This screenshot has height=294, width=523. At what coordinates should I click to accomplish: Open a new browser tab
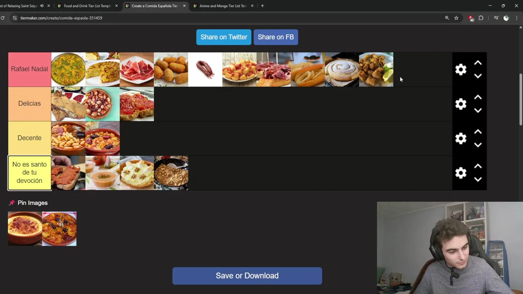(262, 6)
